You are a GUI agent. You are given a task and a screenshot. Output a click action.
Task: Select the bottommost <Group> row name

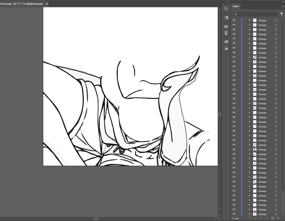click(x=262, y=214)
